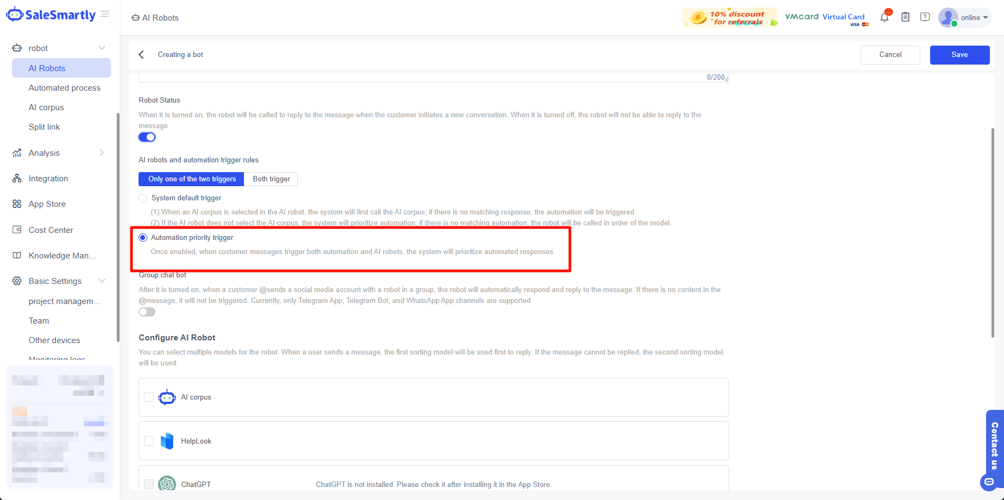Image resolution: width=1004 pixels, height=500 pixels.
Task: Turn off the Robot Status switch
Action: click(x=147, y=137)
